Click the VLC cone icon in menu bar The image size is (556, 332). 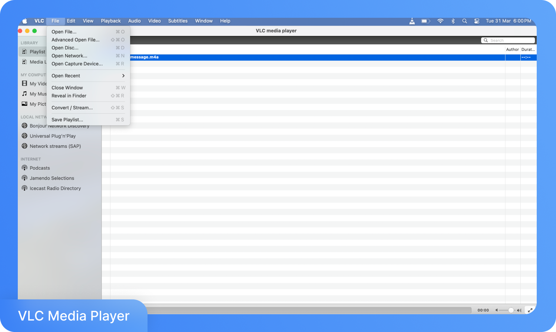(x=412, y=21)
